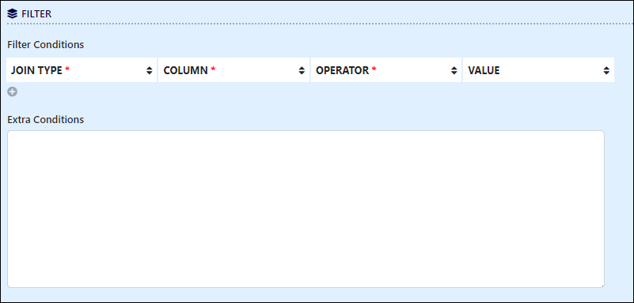634x303 pixels.
Task: Sort by the OPERATOR header arrows
Action: tap(454, 70)
